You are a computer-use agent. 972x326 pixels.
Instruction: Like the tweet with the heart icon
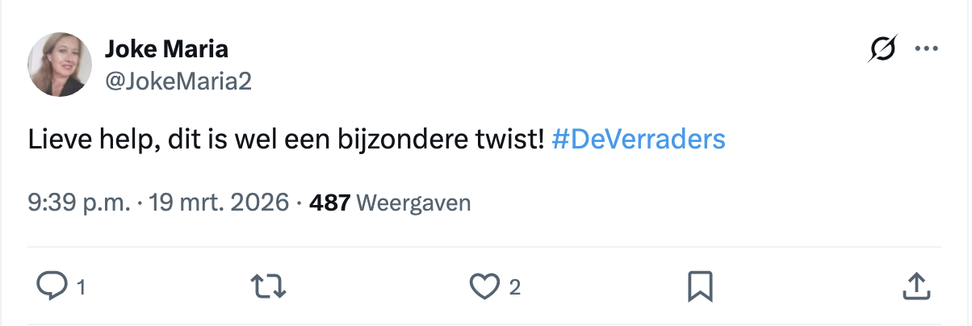click(485, 286)
